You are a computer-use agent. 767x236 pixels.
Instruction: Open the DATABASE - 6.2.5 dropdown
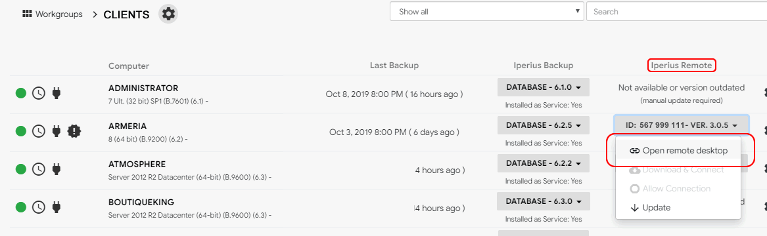pos(544,125)
